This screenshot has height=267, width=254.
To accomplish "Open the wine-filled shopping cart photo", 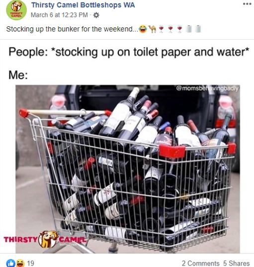I will click(x=128, y=169).
